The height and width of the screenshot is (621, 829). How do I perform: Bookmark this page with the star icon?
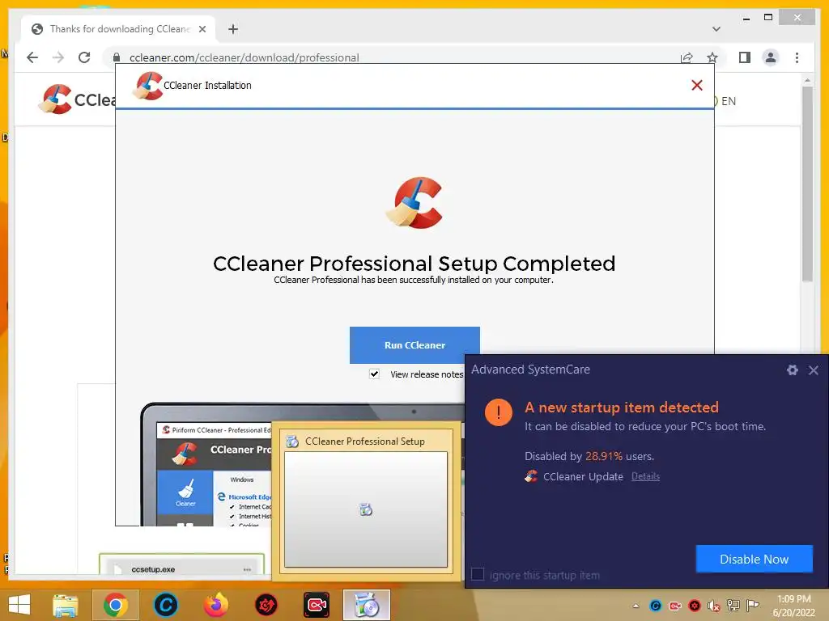tap(712, 57)
